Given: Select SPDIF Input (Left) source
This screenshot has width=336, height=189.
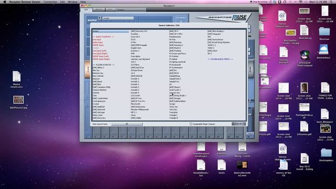Looking at the screenshot, I should pos(101,56).
